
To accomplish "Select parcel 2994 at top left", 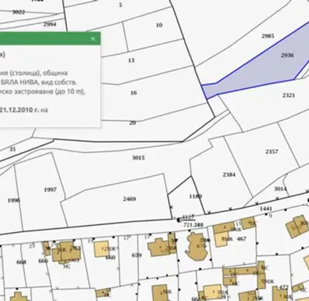I will pos(50,24).
